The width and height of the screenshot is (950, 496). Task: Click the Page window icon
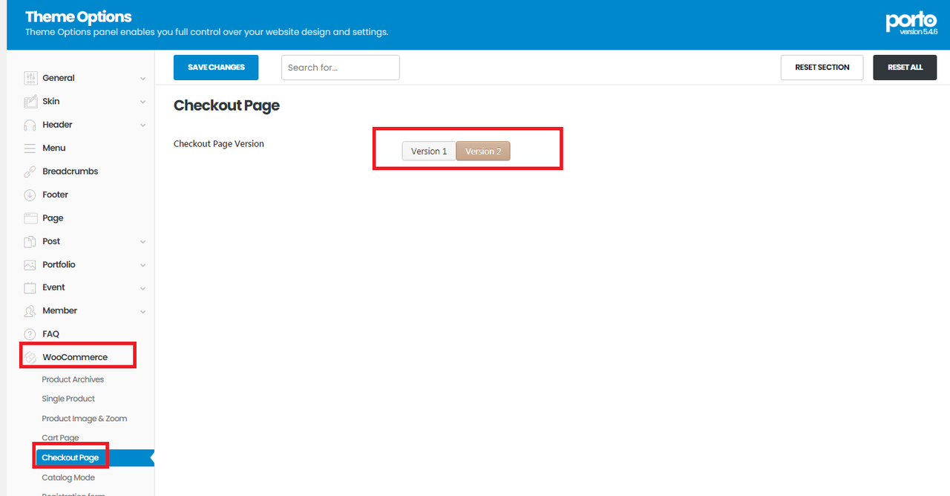(30, 218)
